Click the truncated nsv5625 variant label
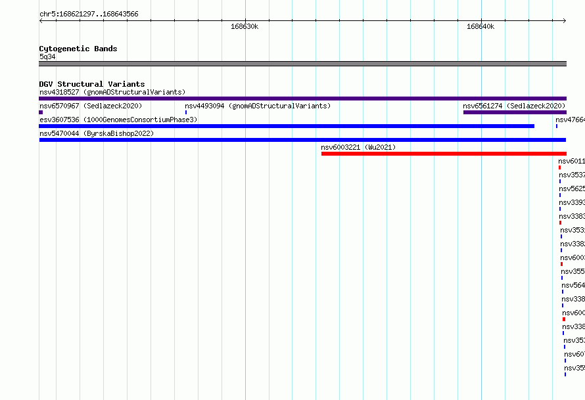 (572, 189)
